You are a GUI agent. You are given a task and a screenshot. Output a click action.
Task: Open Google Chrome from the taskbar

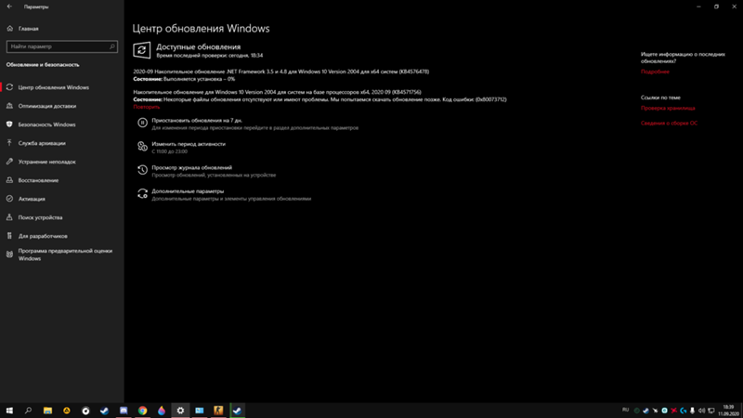tap(142, 411)
